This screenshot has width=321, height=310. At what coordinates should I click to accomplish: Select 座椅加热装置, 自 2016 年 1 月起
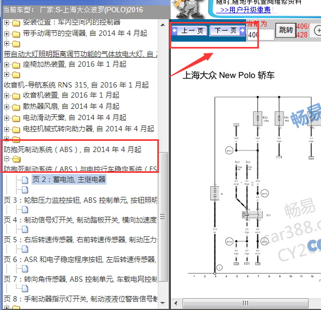pyautogui.click(x=74, y=65)
